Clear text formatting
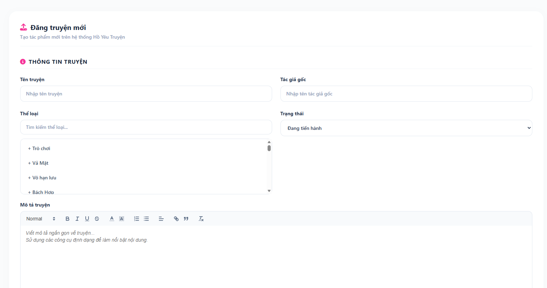The image size is (547, 288). pos(201,219)
